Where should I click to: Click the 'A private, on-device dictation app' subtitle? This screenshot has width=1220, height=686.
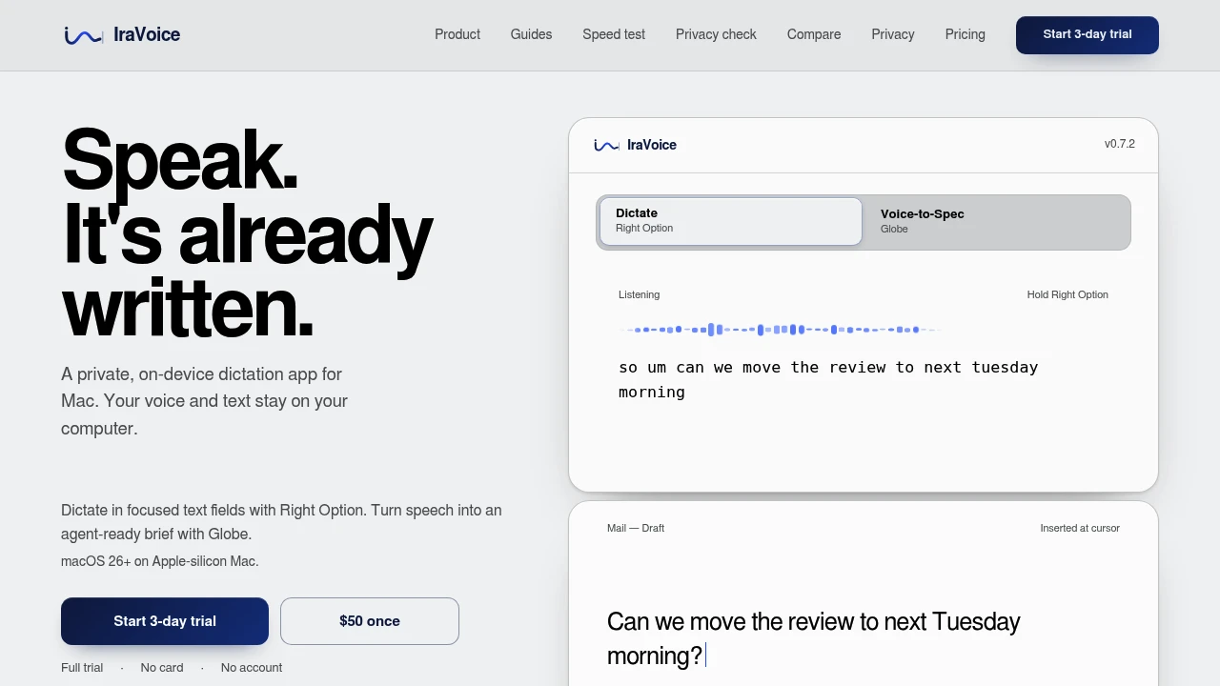coord(205,401)
